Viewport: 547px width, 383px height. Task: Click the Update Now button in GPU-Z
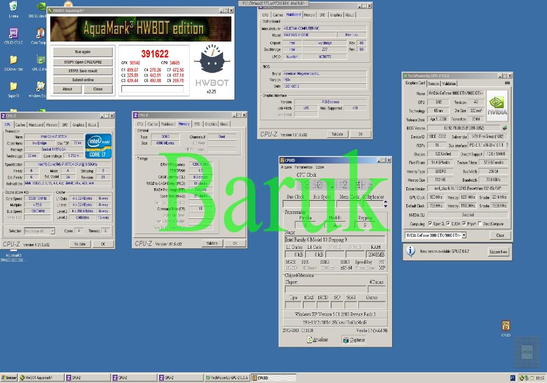pyautogui.click(x=498, y=252)
